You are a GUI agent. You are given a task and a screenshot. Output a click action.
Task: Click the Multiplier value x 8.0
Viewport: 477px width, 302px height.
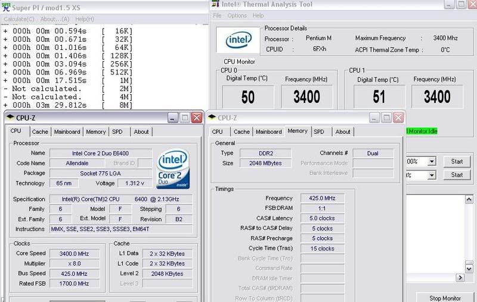pyautogui.click(x=74, y=263)
